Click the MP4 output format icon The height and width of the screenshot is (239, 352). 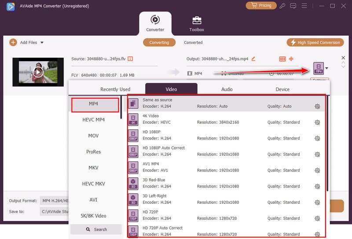point(319,68)
